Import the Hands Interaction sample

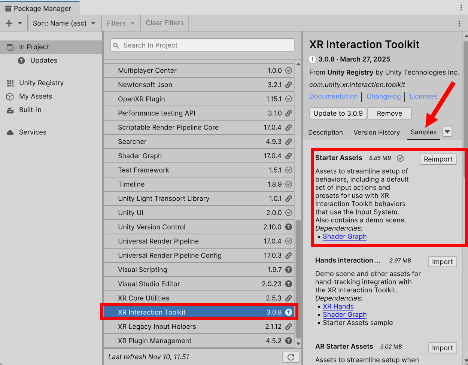click(x=442, y=262)
